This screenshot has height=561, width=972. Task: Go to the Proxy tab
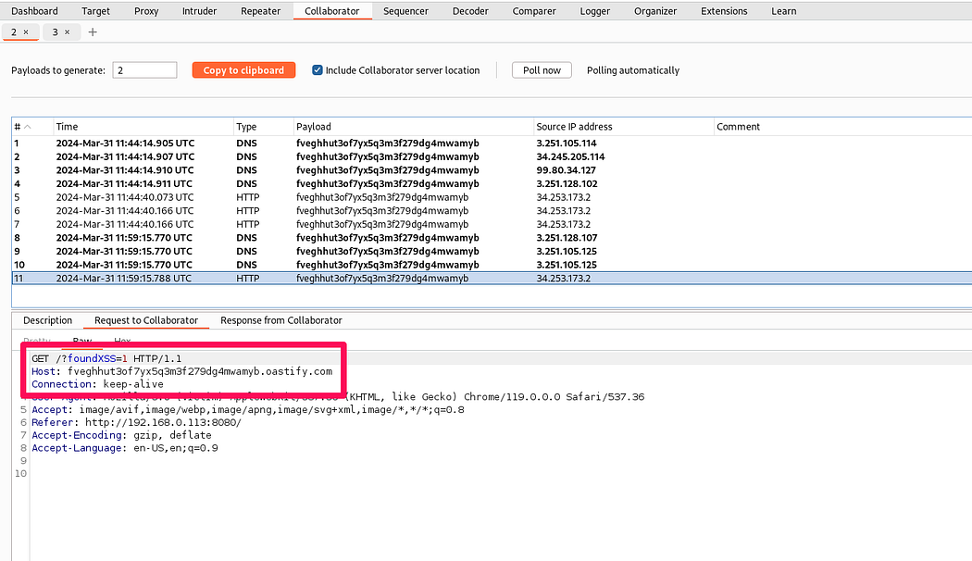tap(145, 11)
